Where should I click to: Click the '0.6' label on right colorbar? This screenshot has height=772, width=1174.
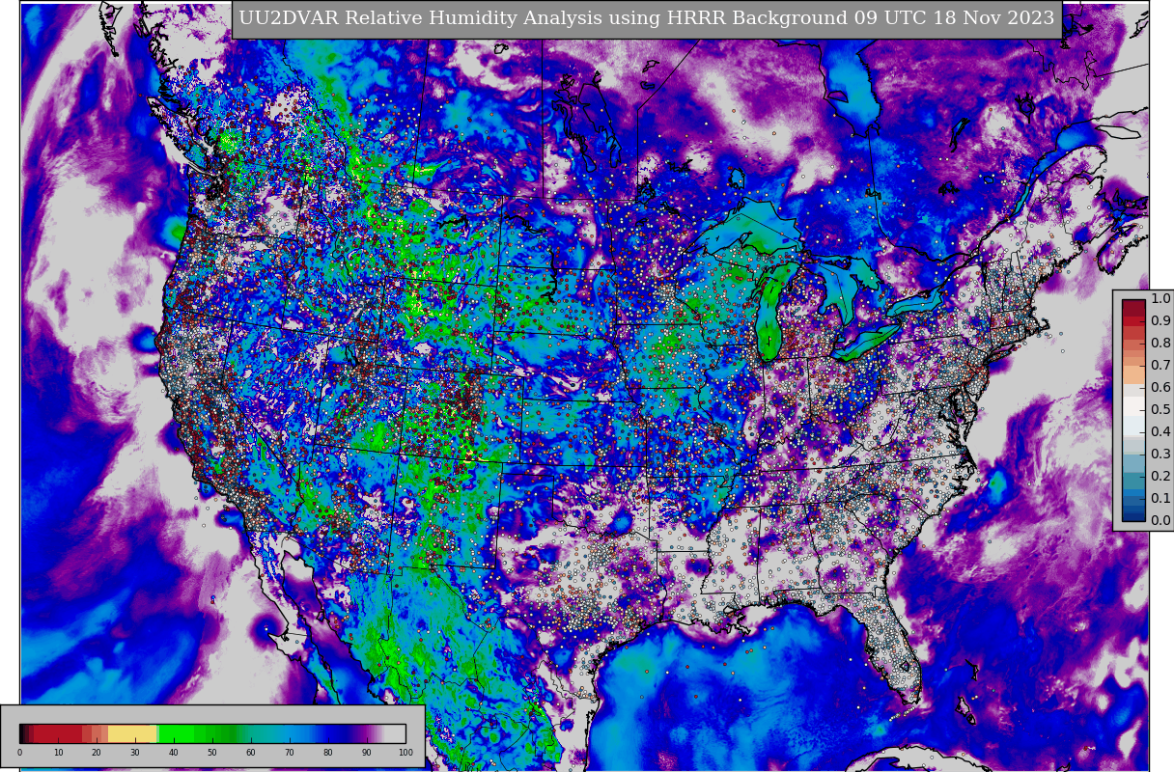(x=1160, y=387)
